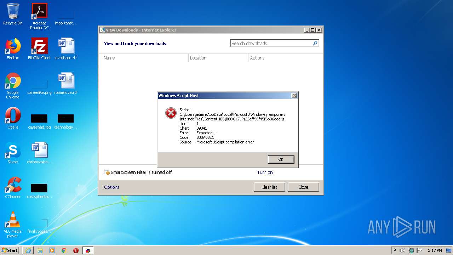The width and height of the screenshot is (453, 255).
Task: Select the active script host taskbar item
Action: point(88,250)
